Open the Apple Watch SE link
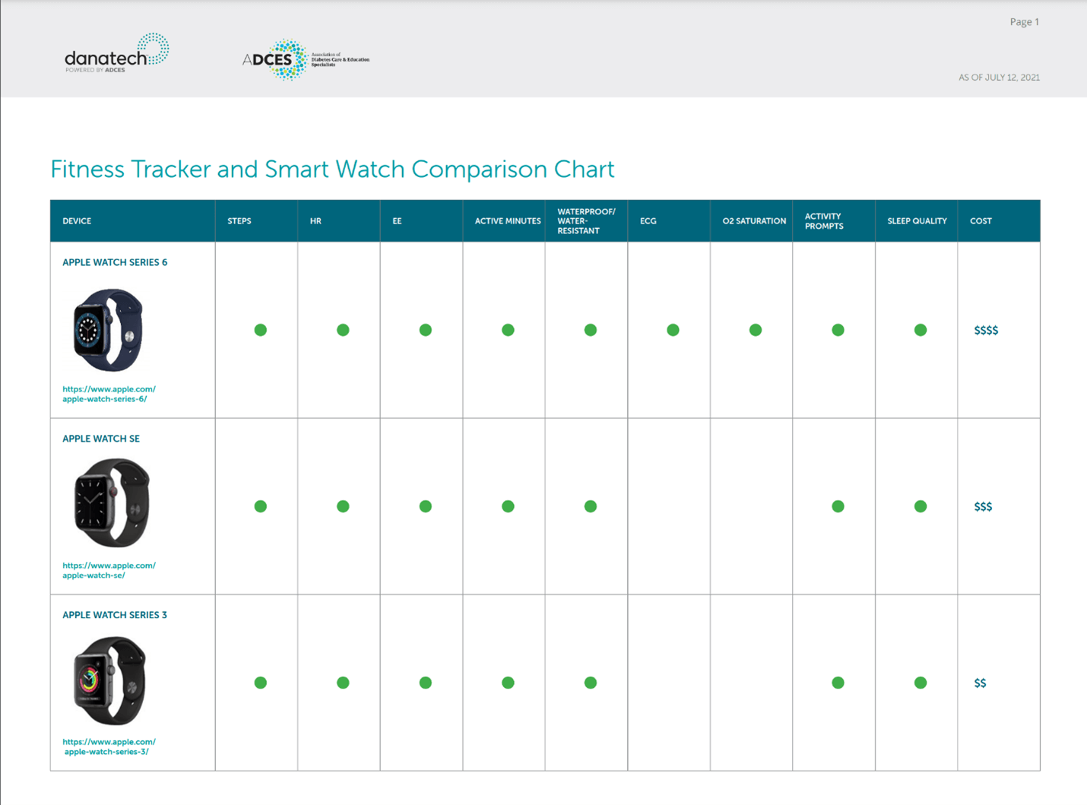The image size is (1087, 805). 109,570
